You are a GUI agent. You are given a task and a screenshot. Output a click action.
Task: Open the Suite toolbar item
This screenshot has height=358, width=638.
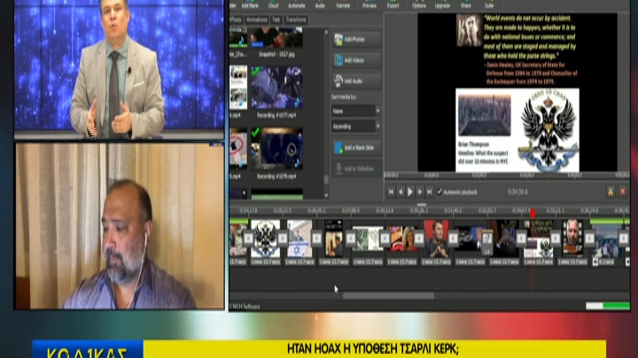[489, 5]
